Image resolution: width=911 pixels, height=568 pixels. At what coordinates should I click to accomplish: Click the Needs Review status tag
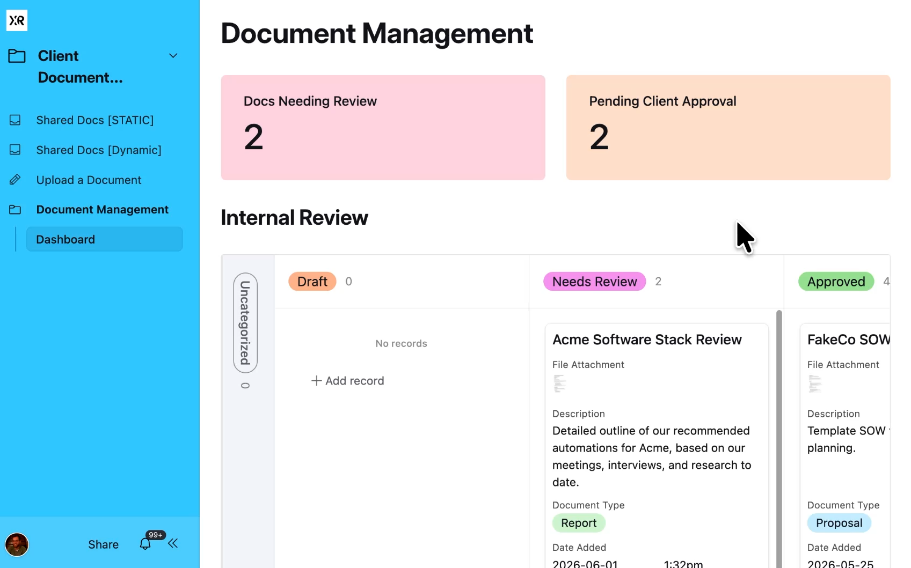[x=595, y=282]
